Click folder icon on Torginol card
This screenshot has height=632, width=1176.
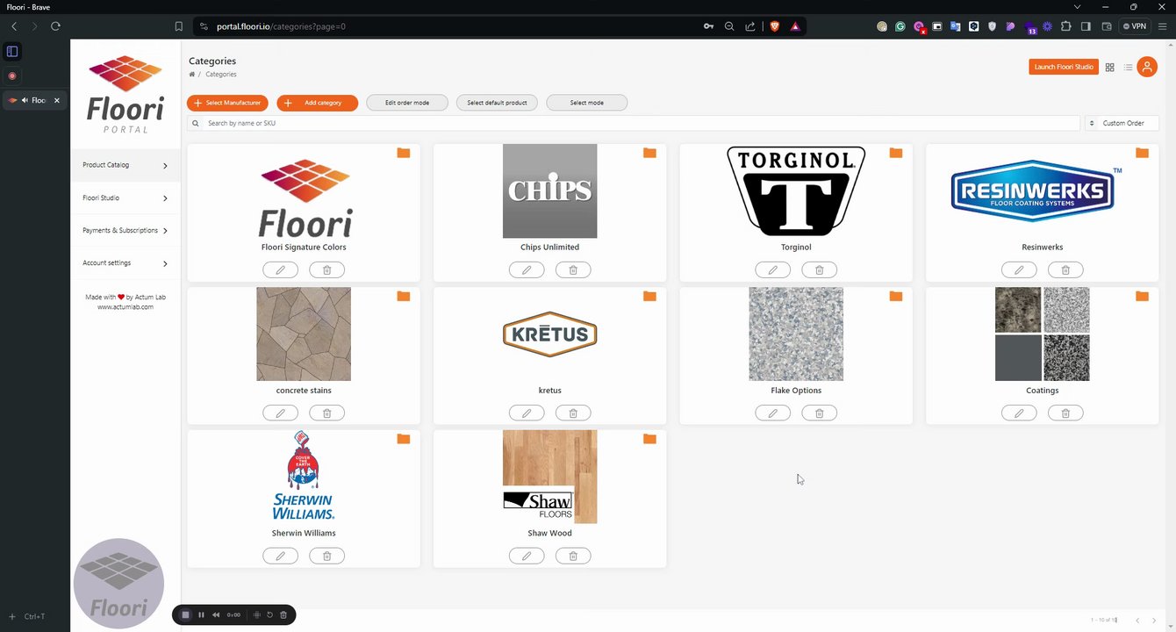point(895,153)
